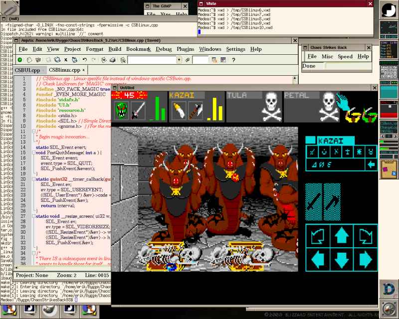The height and width of the screenshot is (319, 399).
Task: Open the Build menu in Anjuta
Action: click(x=115, y=49)
